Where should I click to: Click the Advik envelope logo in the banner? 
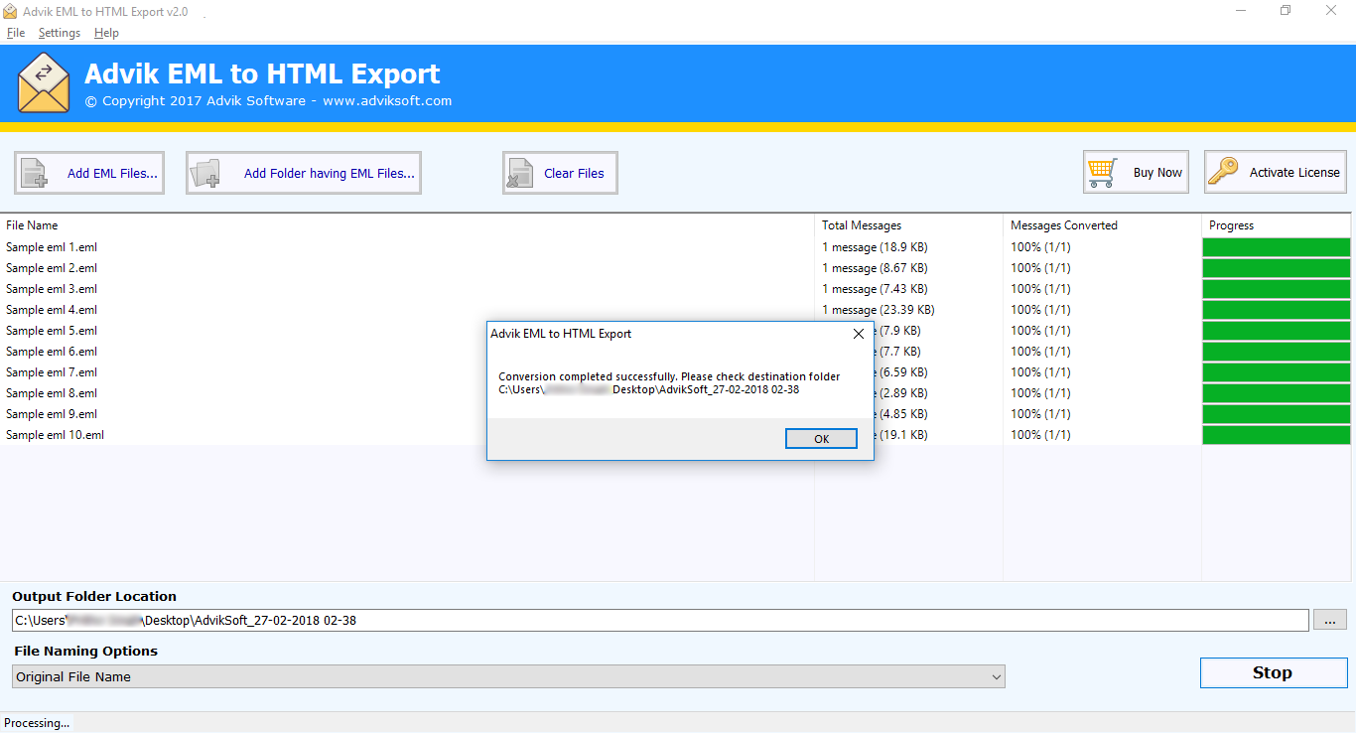tap(44, 83)
